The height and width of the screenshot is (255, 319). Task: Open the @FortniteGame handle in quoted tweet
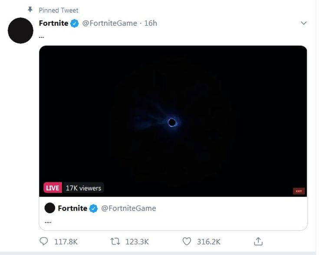[128, 208]
